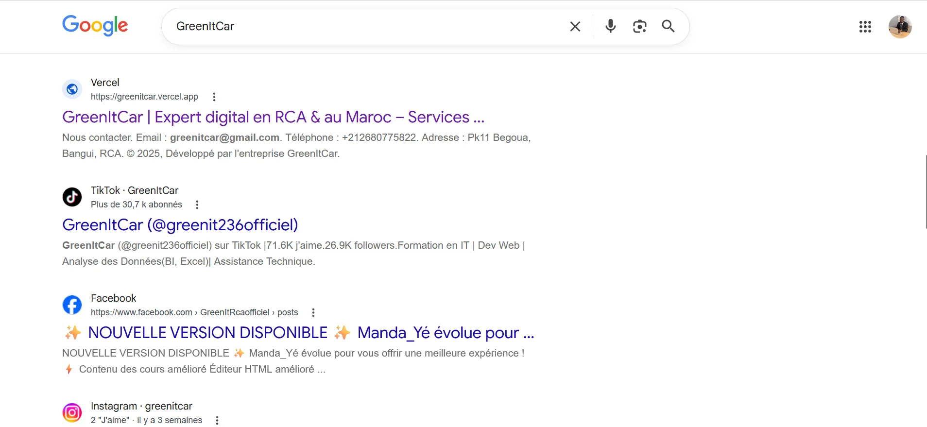Click the 'Facebook' site name
The image size is (927, 427).
[114, 298]
